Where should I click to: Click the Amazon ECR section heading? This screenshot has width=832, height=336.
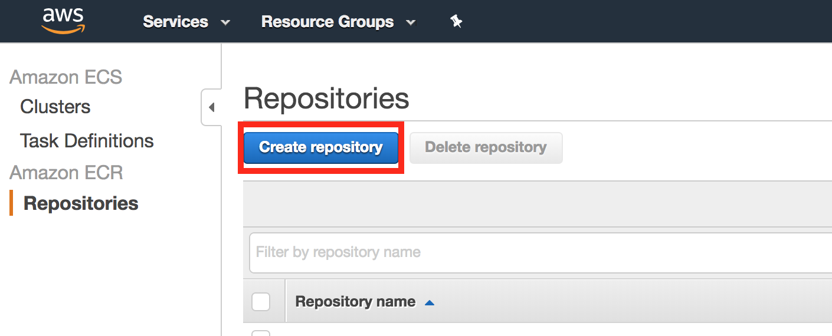(x=66, y=173)
